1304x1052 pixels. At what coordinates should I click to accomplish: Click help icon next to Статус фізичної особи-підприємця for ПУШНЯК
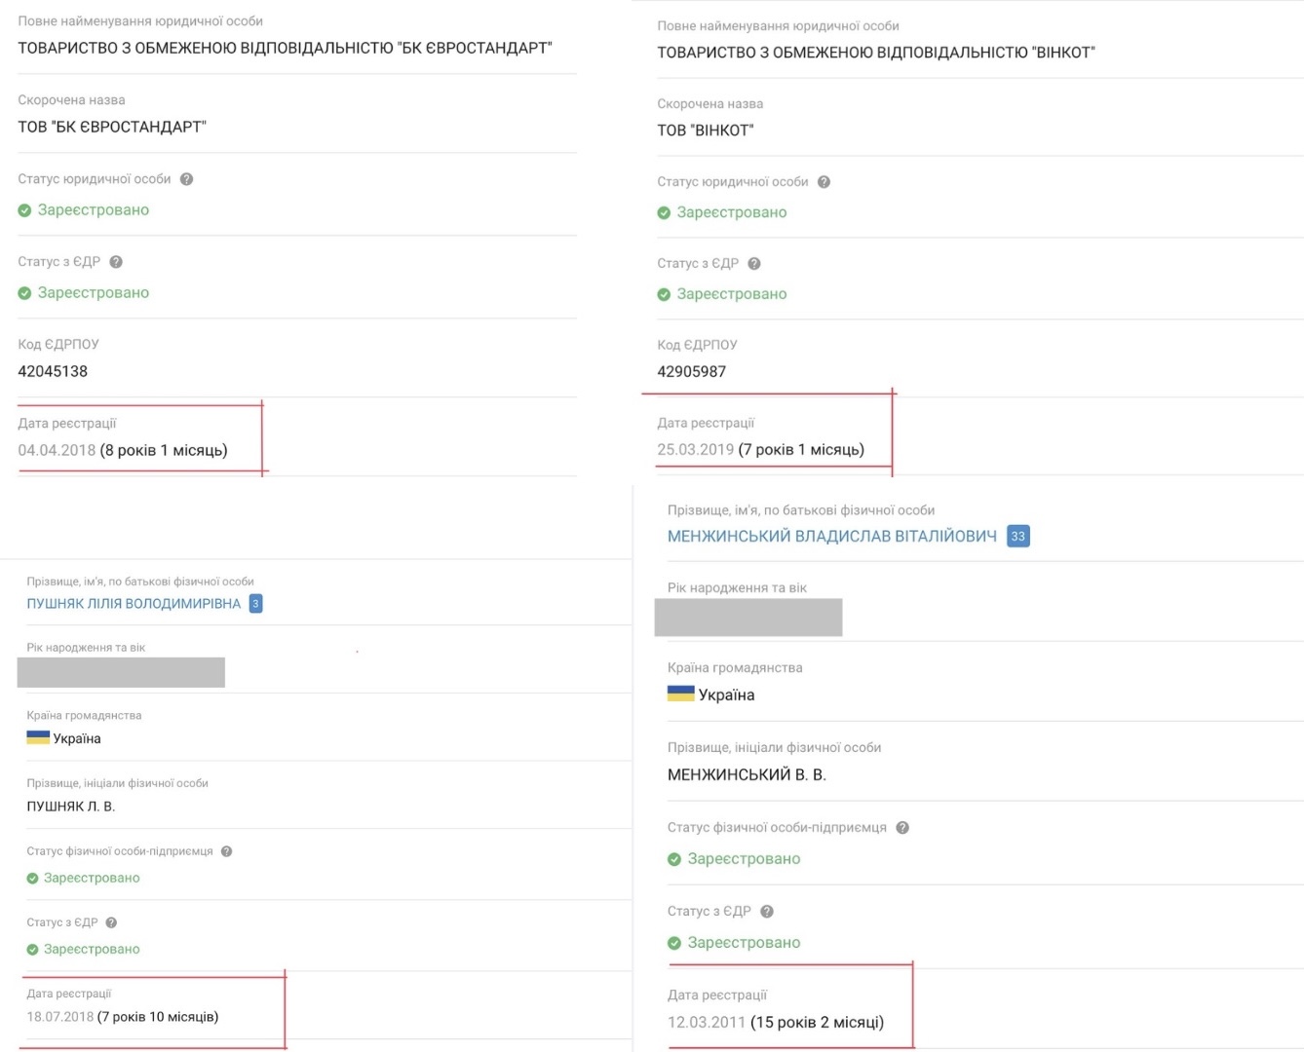click(x=226, y=851)
